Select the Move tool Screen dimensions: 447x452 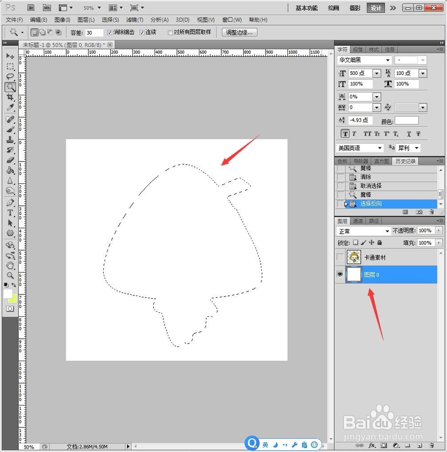click(x=10, y=55)
